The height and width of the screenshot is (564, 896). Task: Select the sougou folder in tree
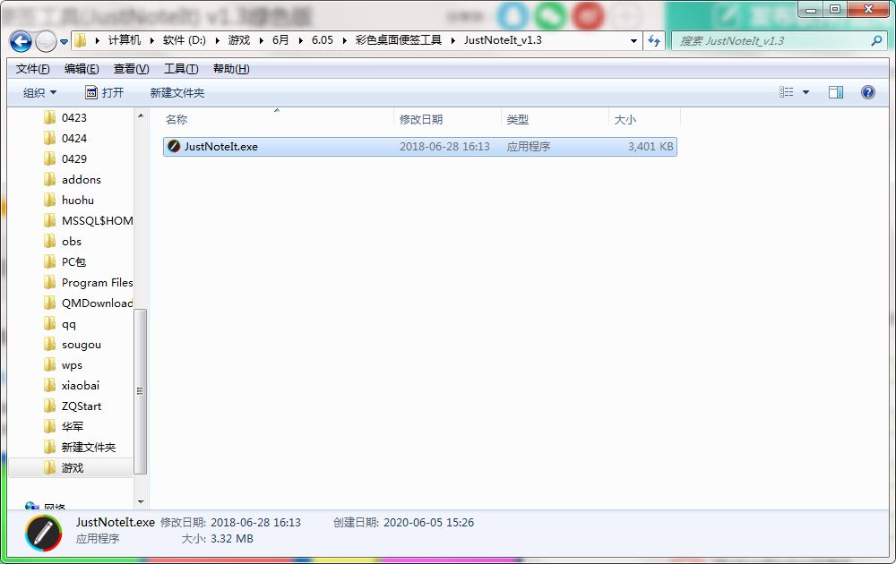point(82,345)
